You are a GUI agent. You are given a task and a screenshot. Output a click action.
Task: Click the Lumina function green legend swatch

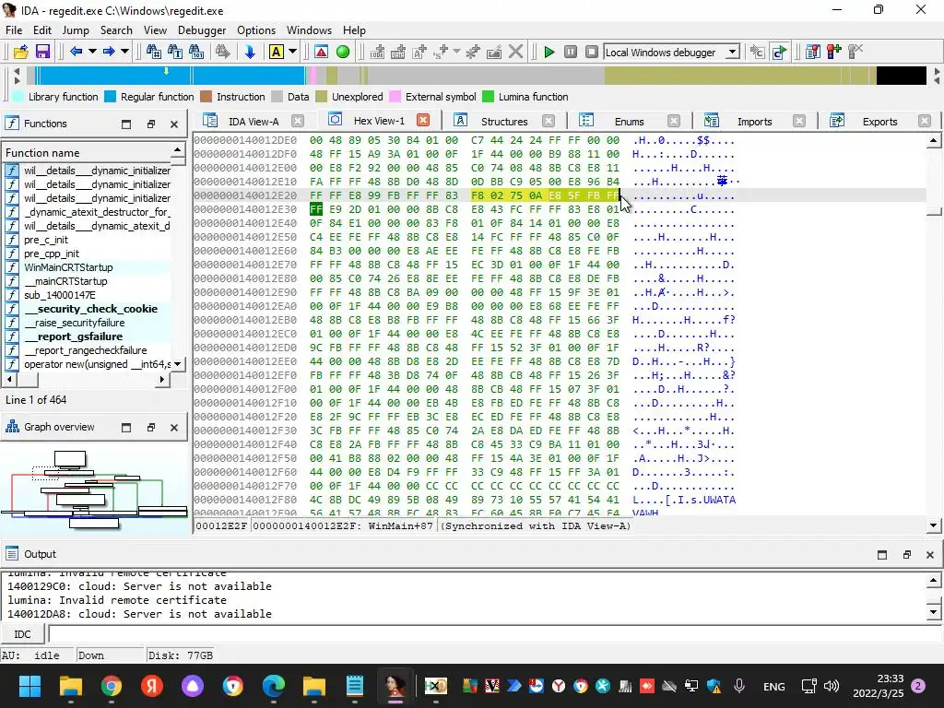point(489,96)
